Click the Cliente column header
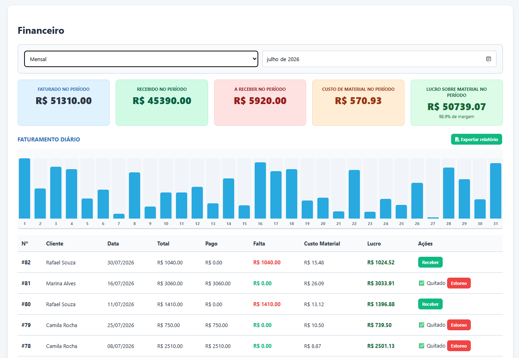 click(x=55, y=243)
